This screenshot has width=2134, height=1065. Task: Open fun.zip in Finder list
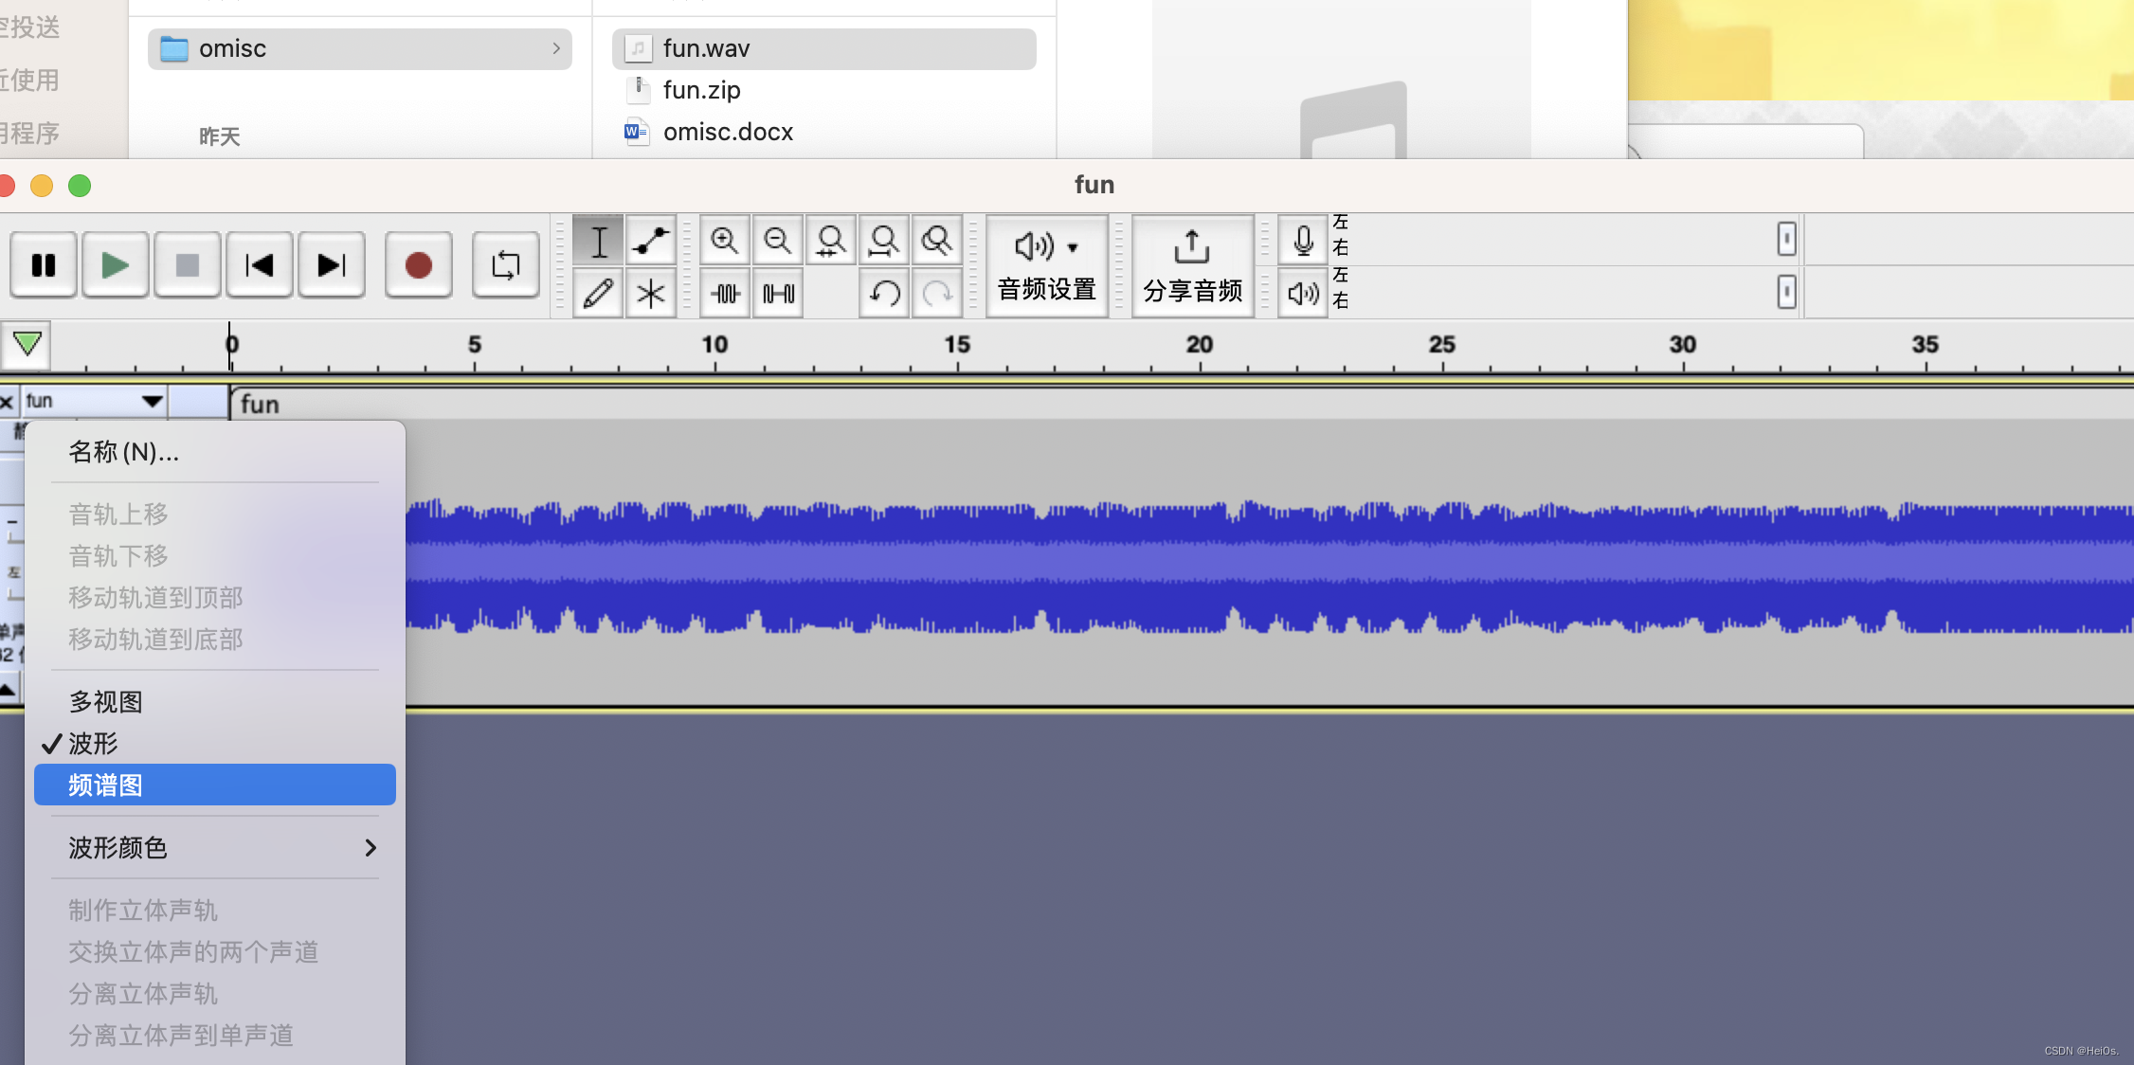(701, 90)
